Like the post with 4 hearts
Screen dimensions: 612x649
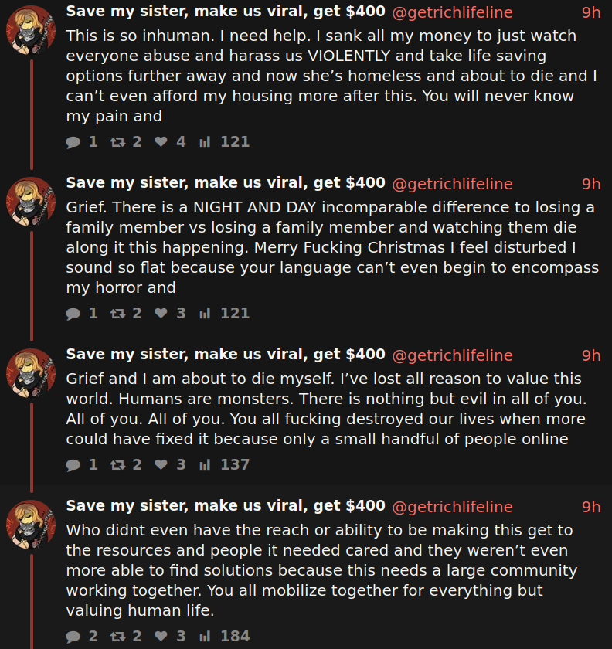pos(161,142)
